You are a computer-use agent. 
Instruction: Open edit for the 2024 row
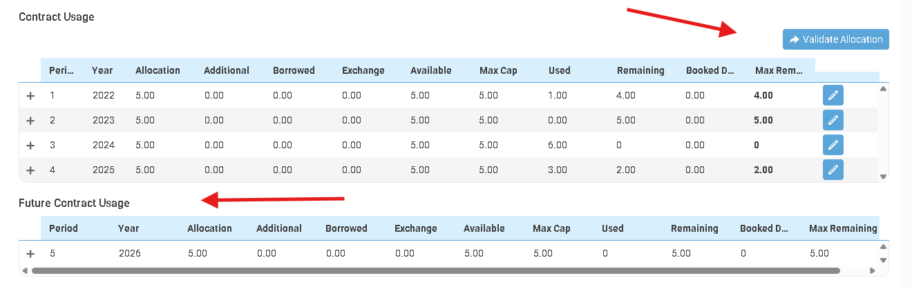(833, 145)
